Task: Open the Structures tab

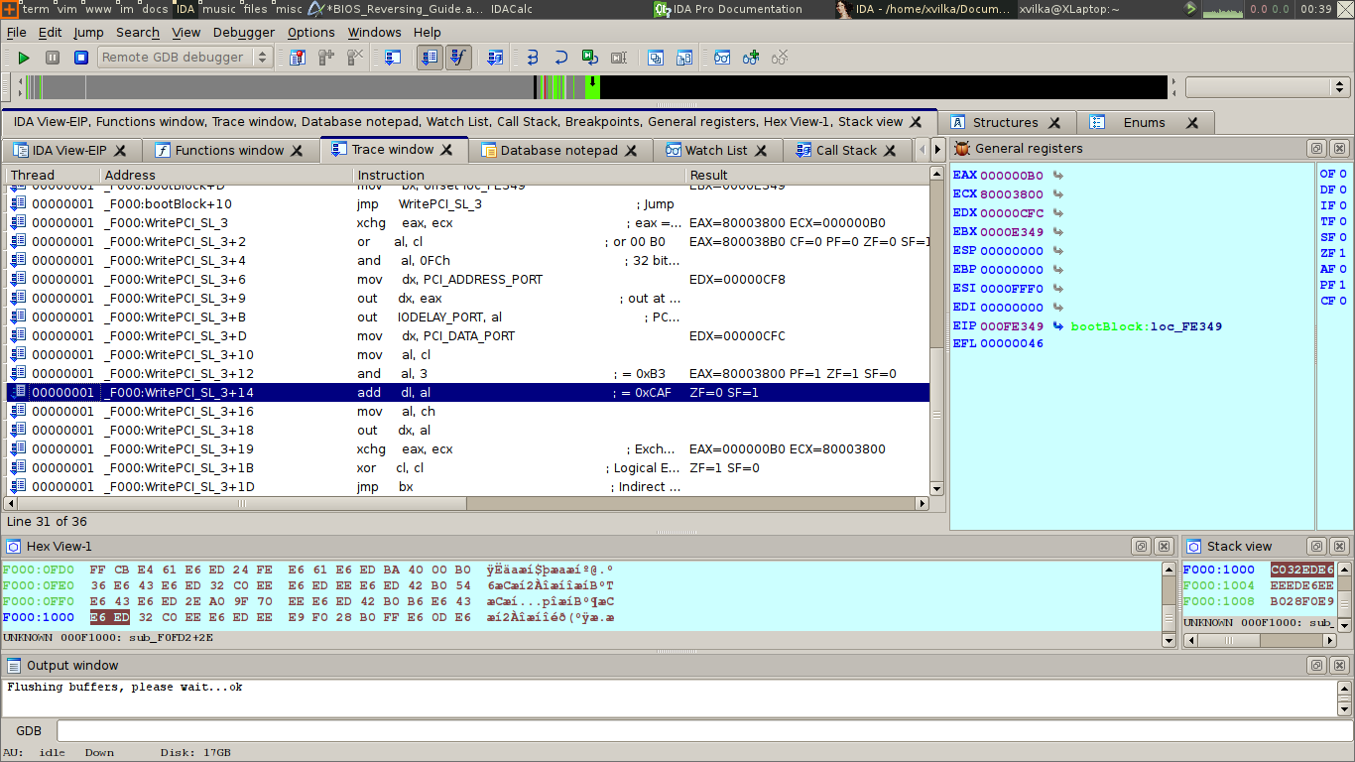Action: coord(1005,123)
